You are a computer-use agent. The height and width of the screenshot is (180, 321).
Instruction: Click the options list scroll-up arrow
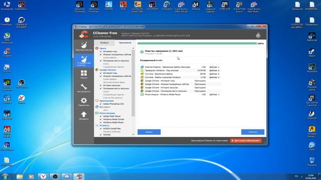133,48
